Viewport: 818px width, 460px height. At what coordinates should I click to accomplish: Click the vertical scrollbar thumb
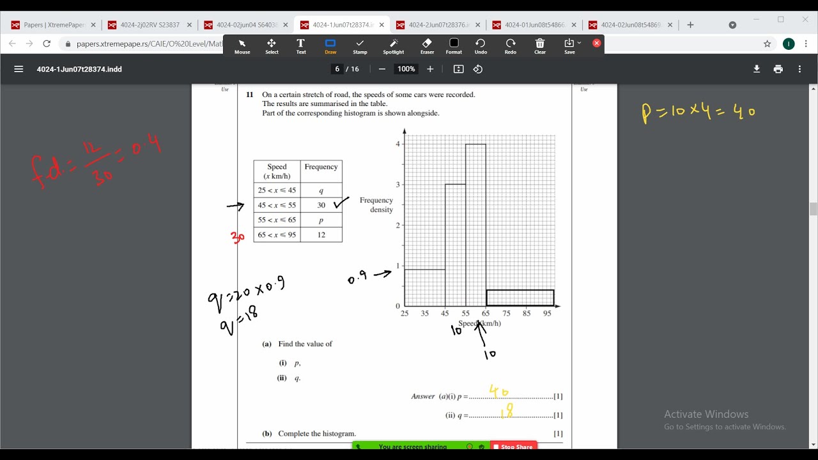[814, 209]
